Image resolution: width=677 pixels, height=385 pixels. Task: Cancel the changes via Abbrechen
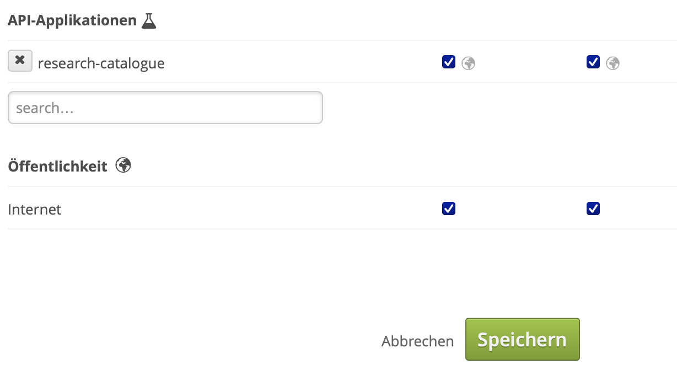pos(417,341)
